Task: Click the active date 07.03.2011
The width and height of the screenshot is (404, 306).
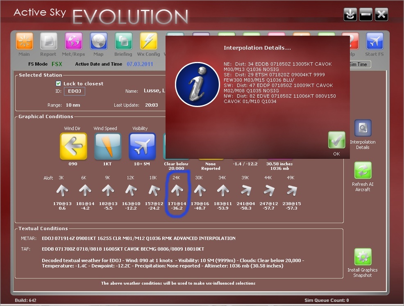Action: (x=140, y=64)
